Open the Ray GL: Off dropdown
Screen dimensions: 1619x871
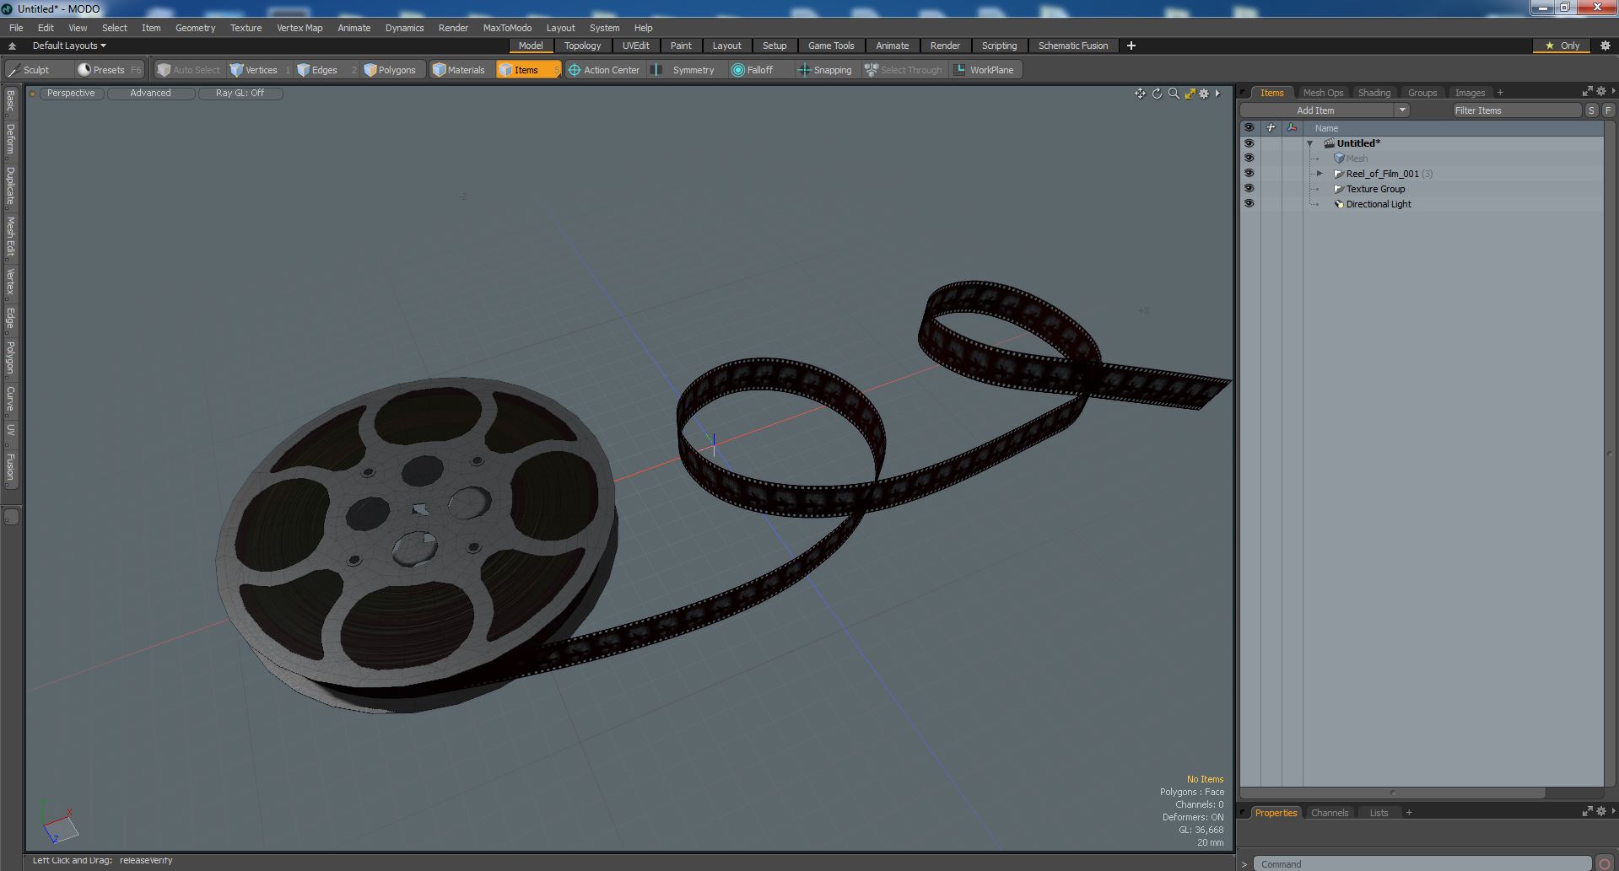pyautogui.click(x=240, y=94)
